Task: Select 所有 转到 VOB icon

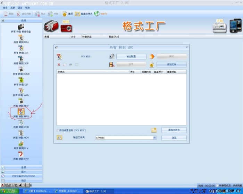Action: point(21,122)
